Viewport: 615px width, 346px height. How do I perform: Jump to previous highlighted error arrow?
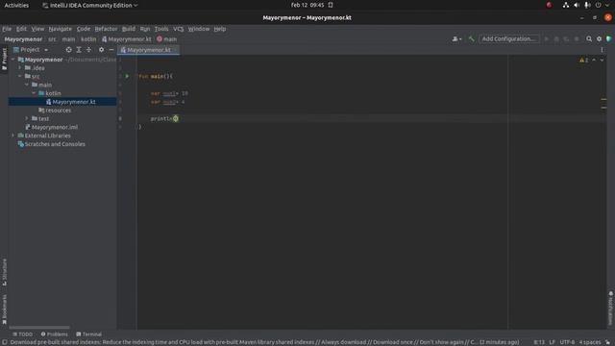click(x=594, y=60)
